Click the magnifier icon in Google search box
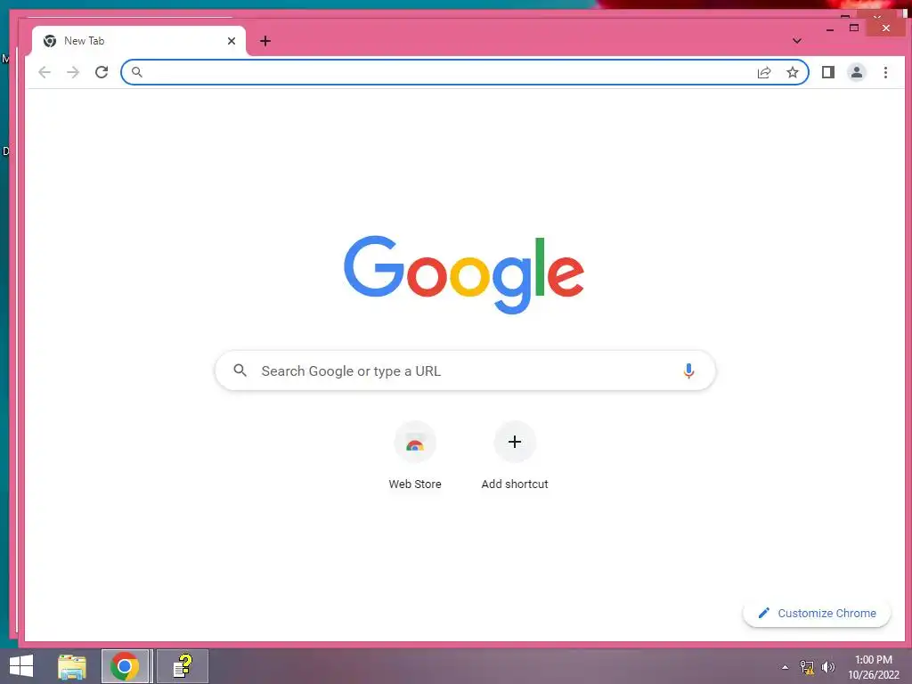912x684 pixels. pos(240,370)
